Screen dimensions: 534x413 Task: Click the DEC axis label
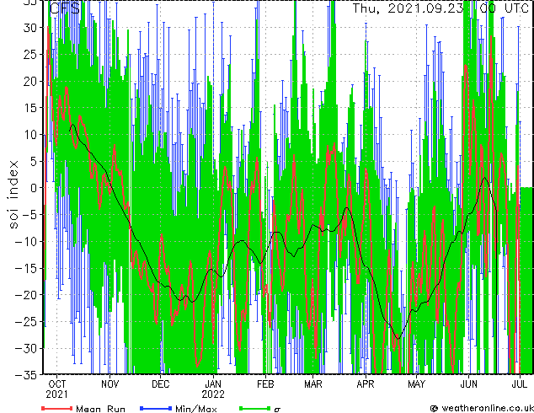[160, 384]
